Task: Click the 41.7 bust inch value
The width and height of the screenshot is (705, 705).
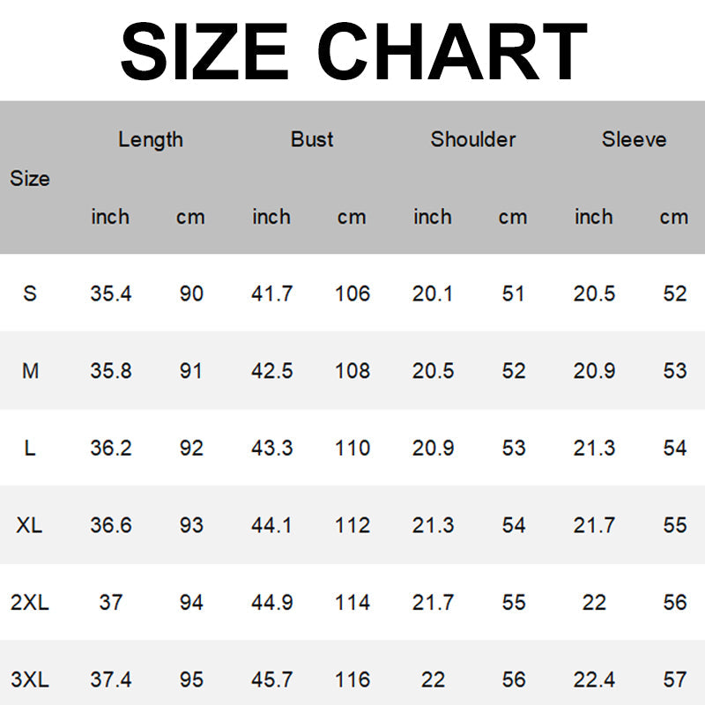Action: [x=271, y=293]
